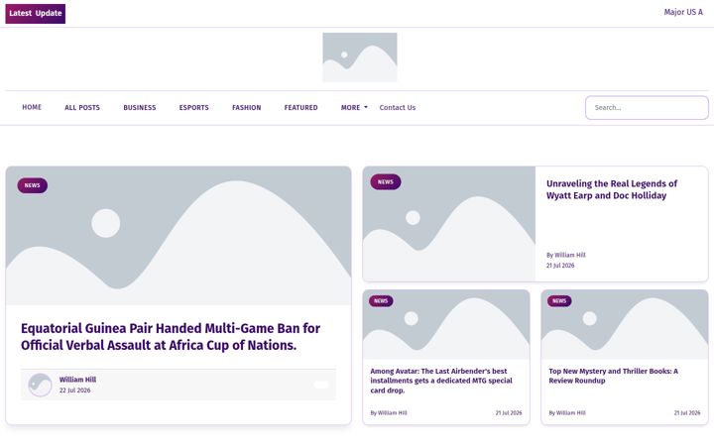Open Unraveling the Real Legends headline
This screenshot has width=714, height=446.
(612, 189)
